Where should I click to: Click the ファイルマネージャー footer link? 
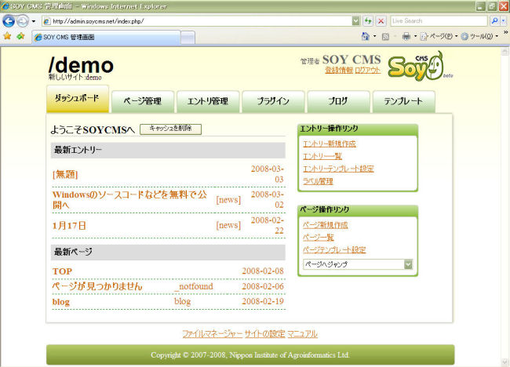point(213,334)
